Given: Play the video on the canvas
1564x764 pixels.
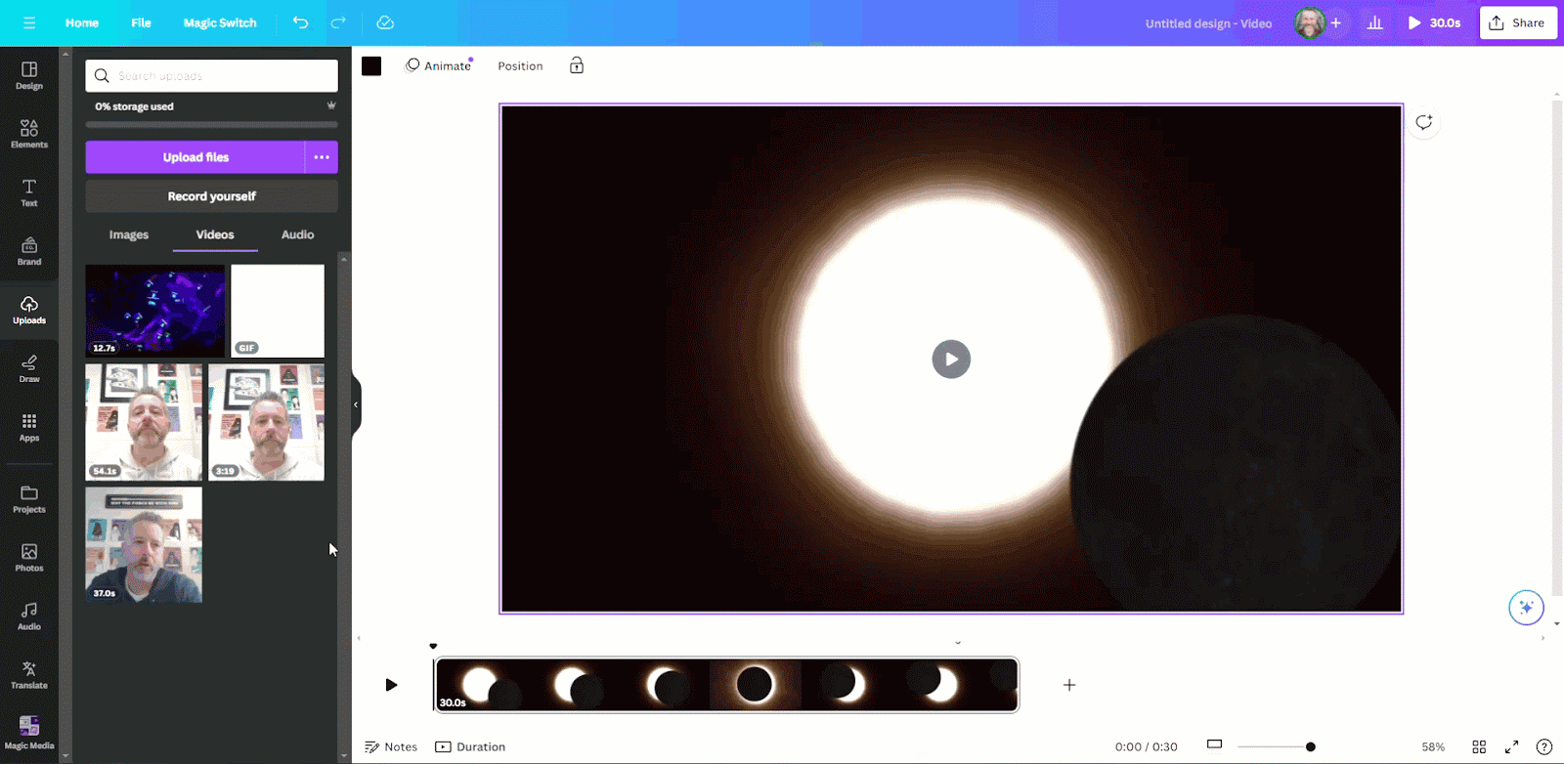Looking at the screenshot, I should [x=951, y=359].
